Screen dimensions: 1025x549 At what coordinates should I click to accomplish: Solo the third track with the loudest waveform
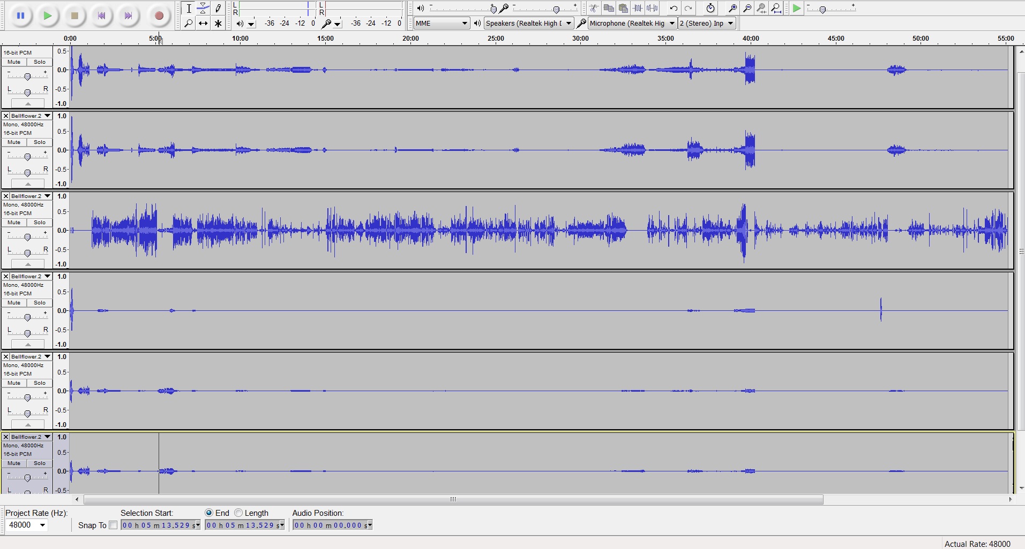40,223
